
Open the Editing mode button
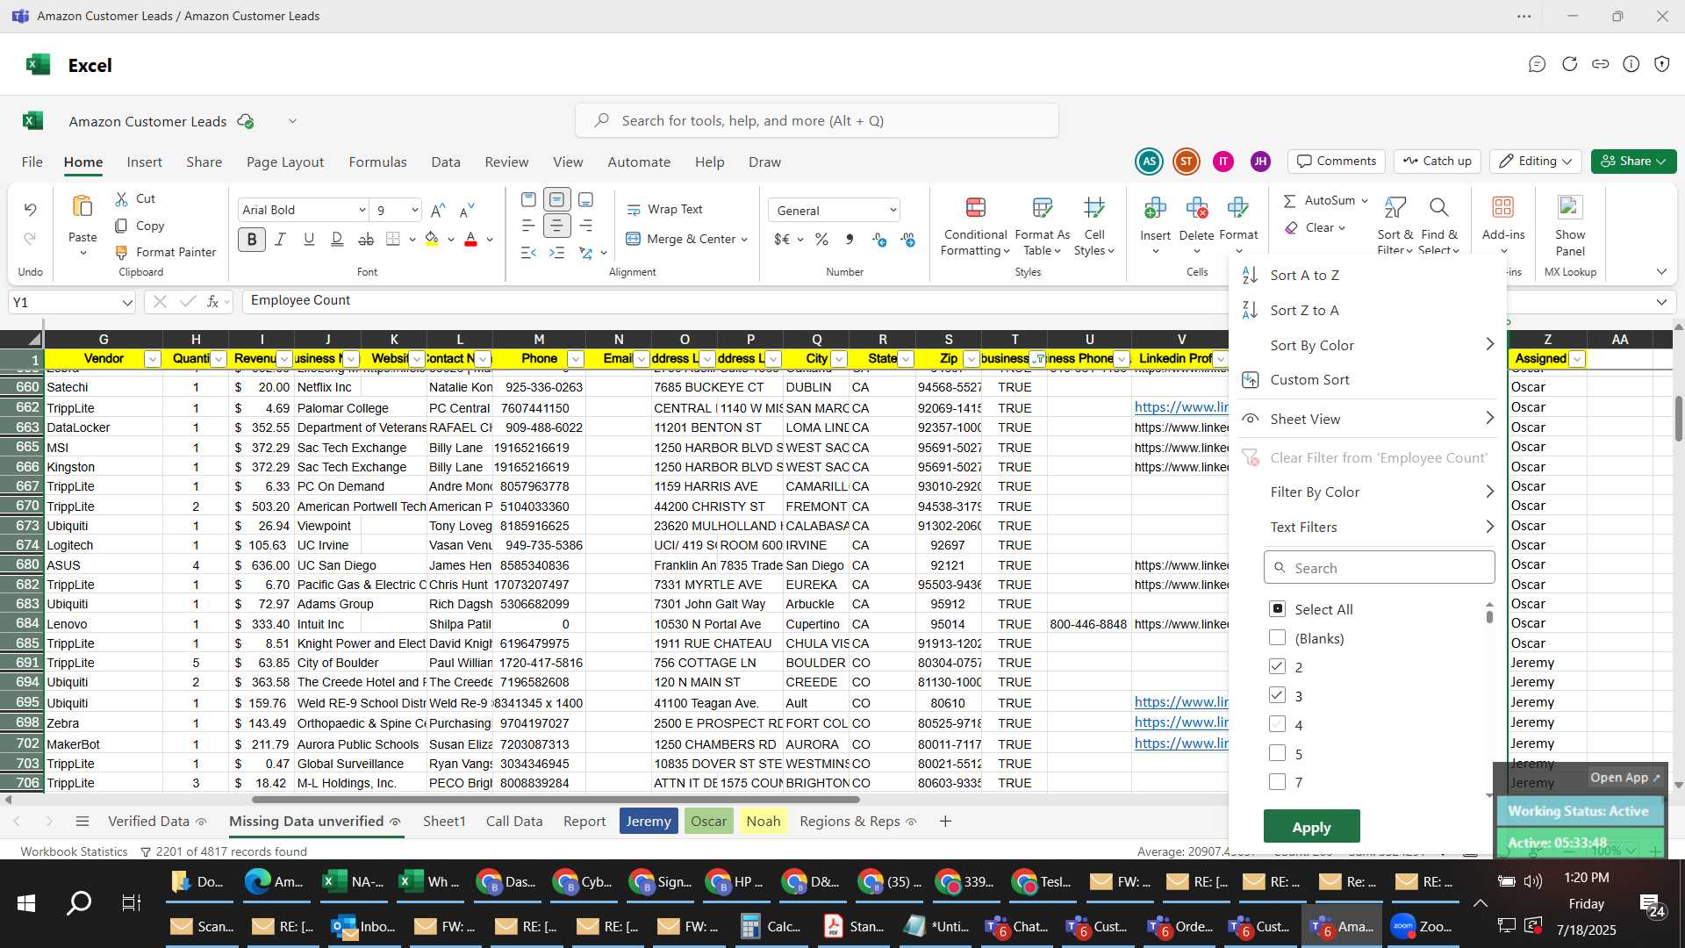click(x=1535, y=162)
